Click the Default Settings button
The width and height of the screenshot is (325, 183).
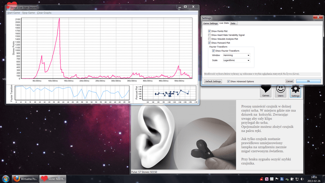(213, 81)
